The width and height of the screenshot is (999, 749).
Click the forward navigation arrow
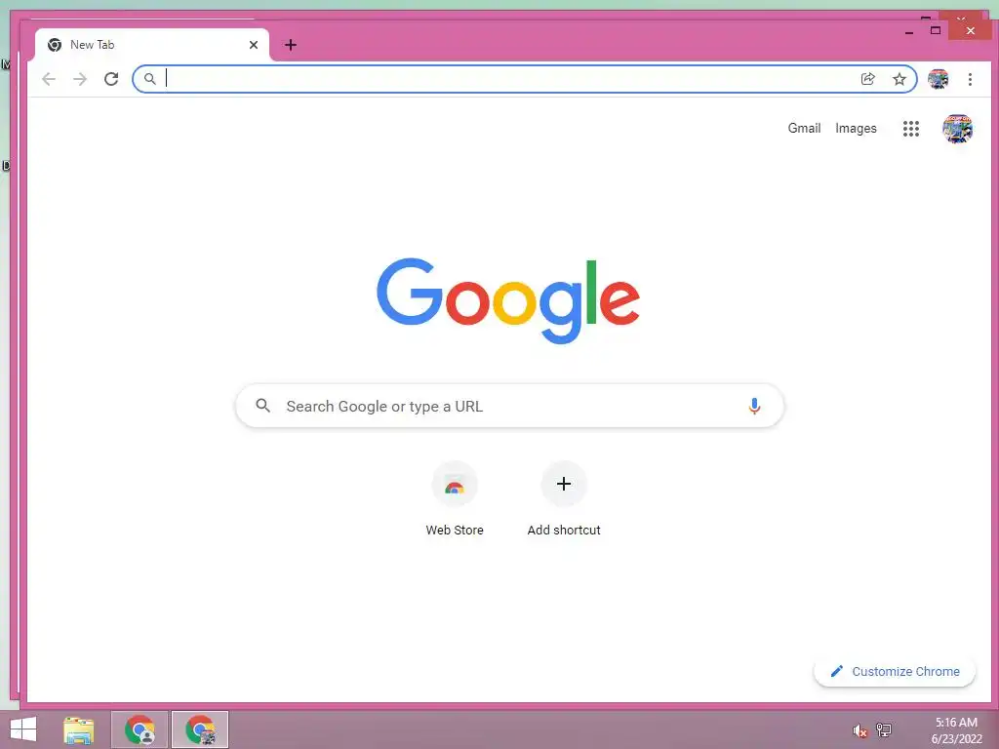pyautogui.click(x=80, y=79)
